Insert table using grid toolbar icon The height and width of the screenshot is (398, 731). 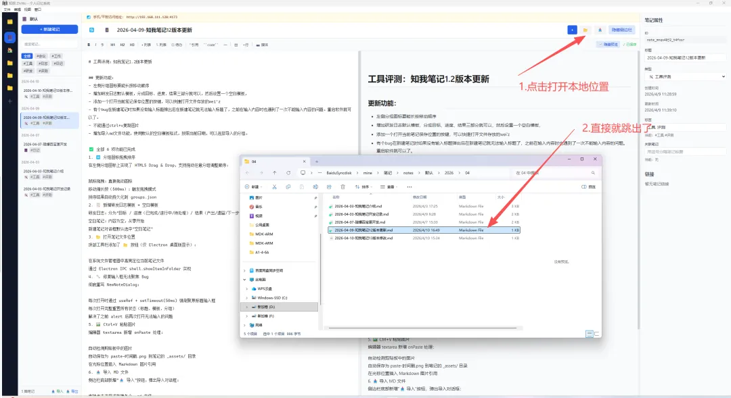coord(236,45)
